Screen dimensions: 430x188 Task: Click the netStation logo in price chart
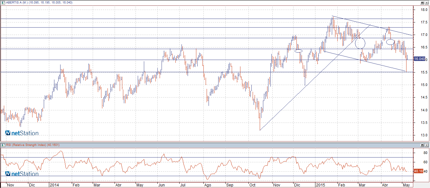(22, 133)
